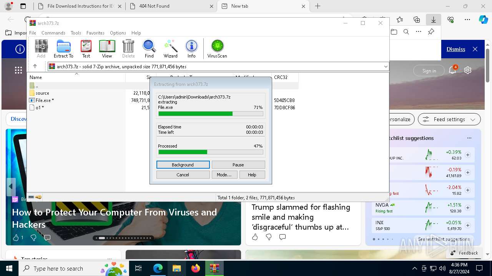The image size is (492, 276).
Task: Open Edge settings and more menu
Action: pos(467,20)
